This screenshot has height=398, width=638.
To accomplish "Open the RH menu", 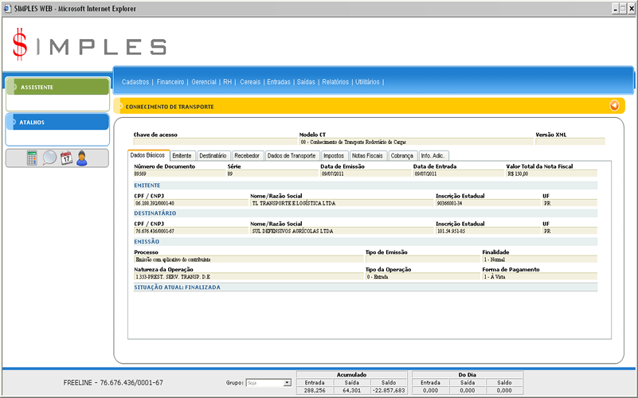I will pyautogui.click(x=228, y=82).
